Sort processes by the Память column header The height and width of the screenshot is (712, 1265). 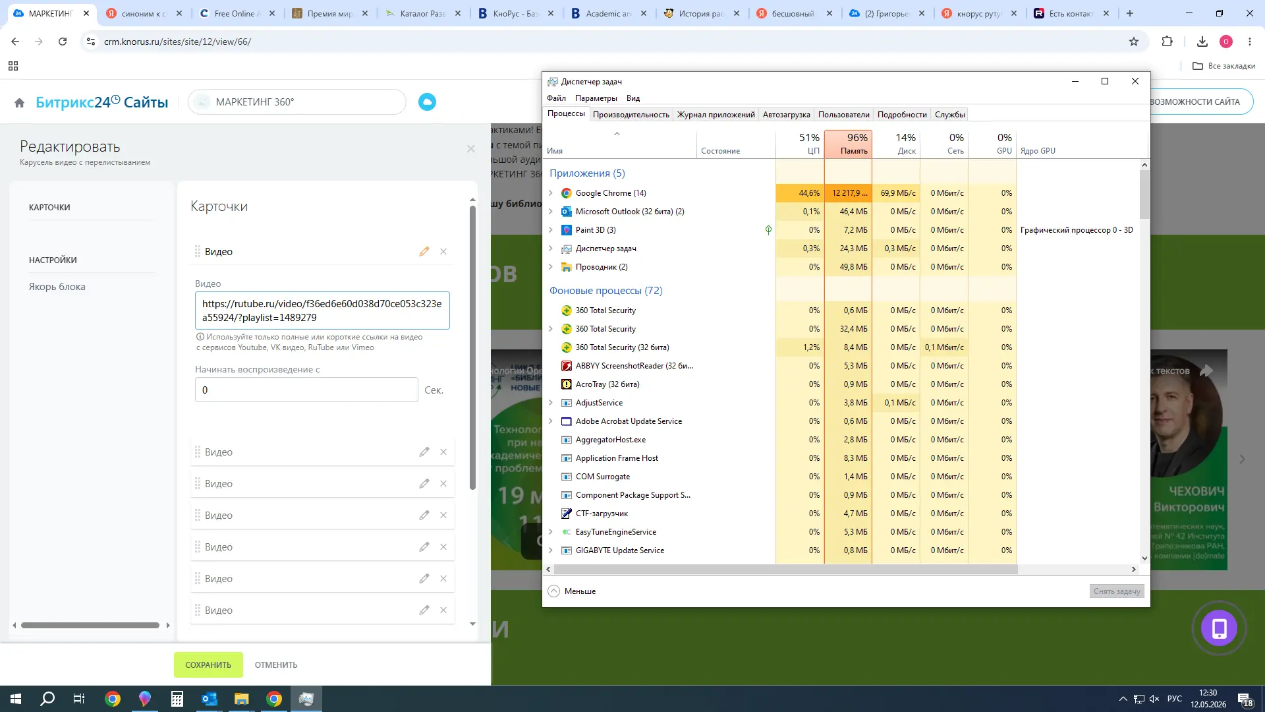pos(849,144)
